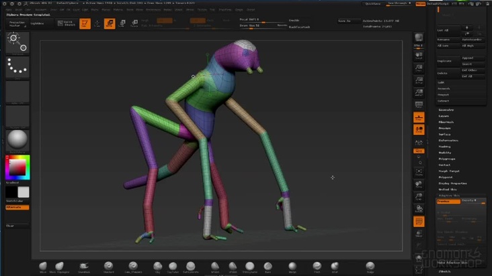
Task: Toggle the Persp perspective button
Action: point(419,105)
